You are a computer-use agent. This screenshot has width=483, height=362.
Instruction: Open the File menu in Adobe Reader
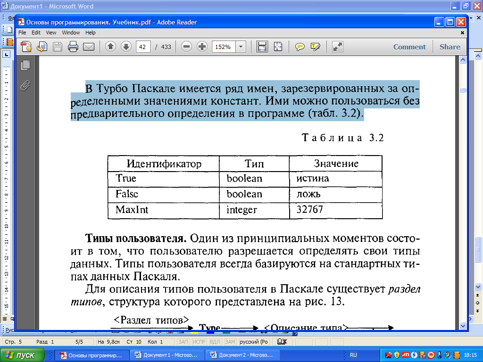point(22,33)
